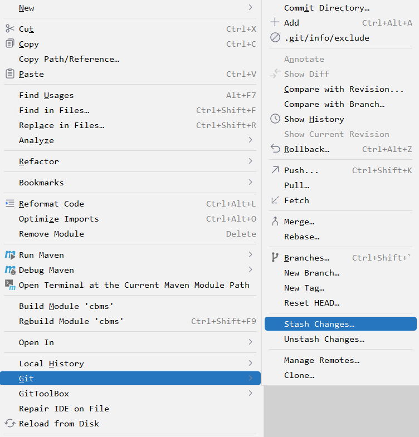Screen dimensions: 419x437
Task: Click the Debug Maven icon
Action: click(x=10, y=269)
